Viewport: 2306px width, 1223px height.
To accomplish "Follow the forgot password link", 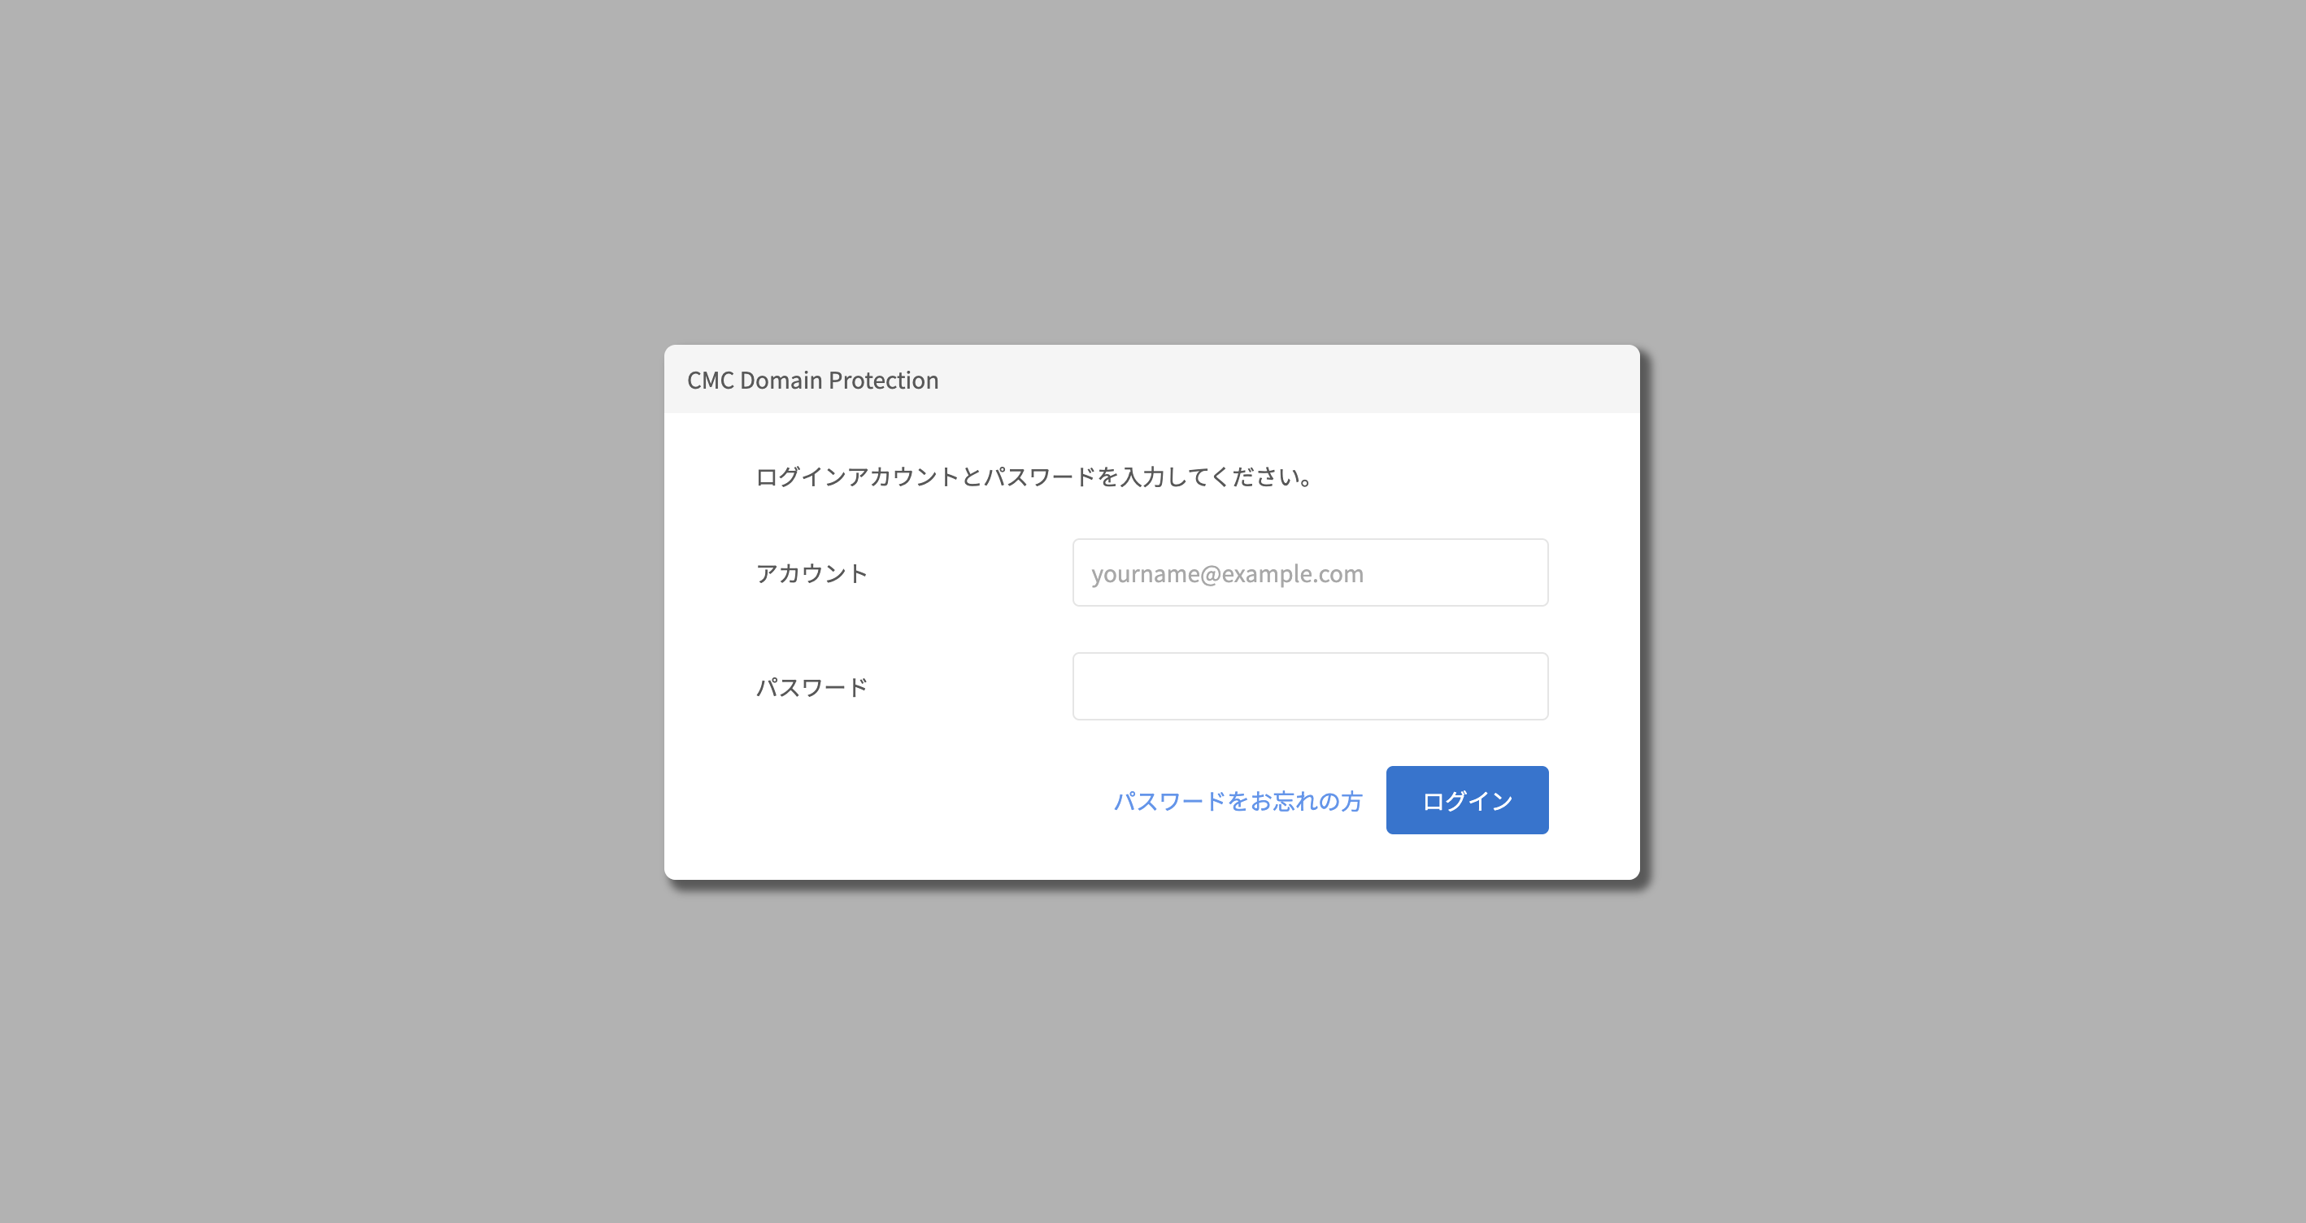I will [x=1237, y=800].
